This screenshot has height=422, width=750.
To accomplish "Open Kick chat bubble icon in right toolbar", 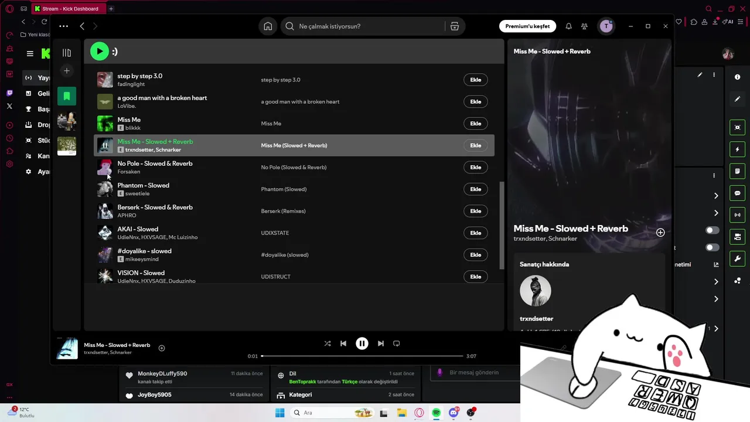I will click(738, 193).
